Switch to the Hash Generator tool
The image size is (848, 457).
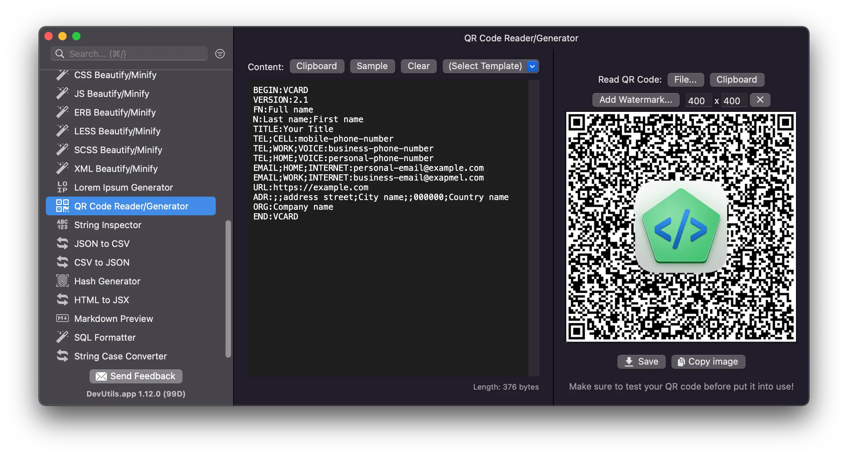coord(131,281)
